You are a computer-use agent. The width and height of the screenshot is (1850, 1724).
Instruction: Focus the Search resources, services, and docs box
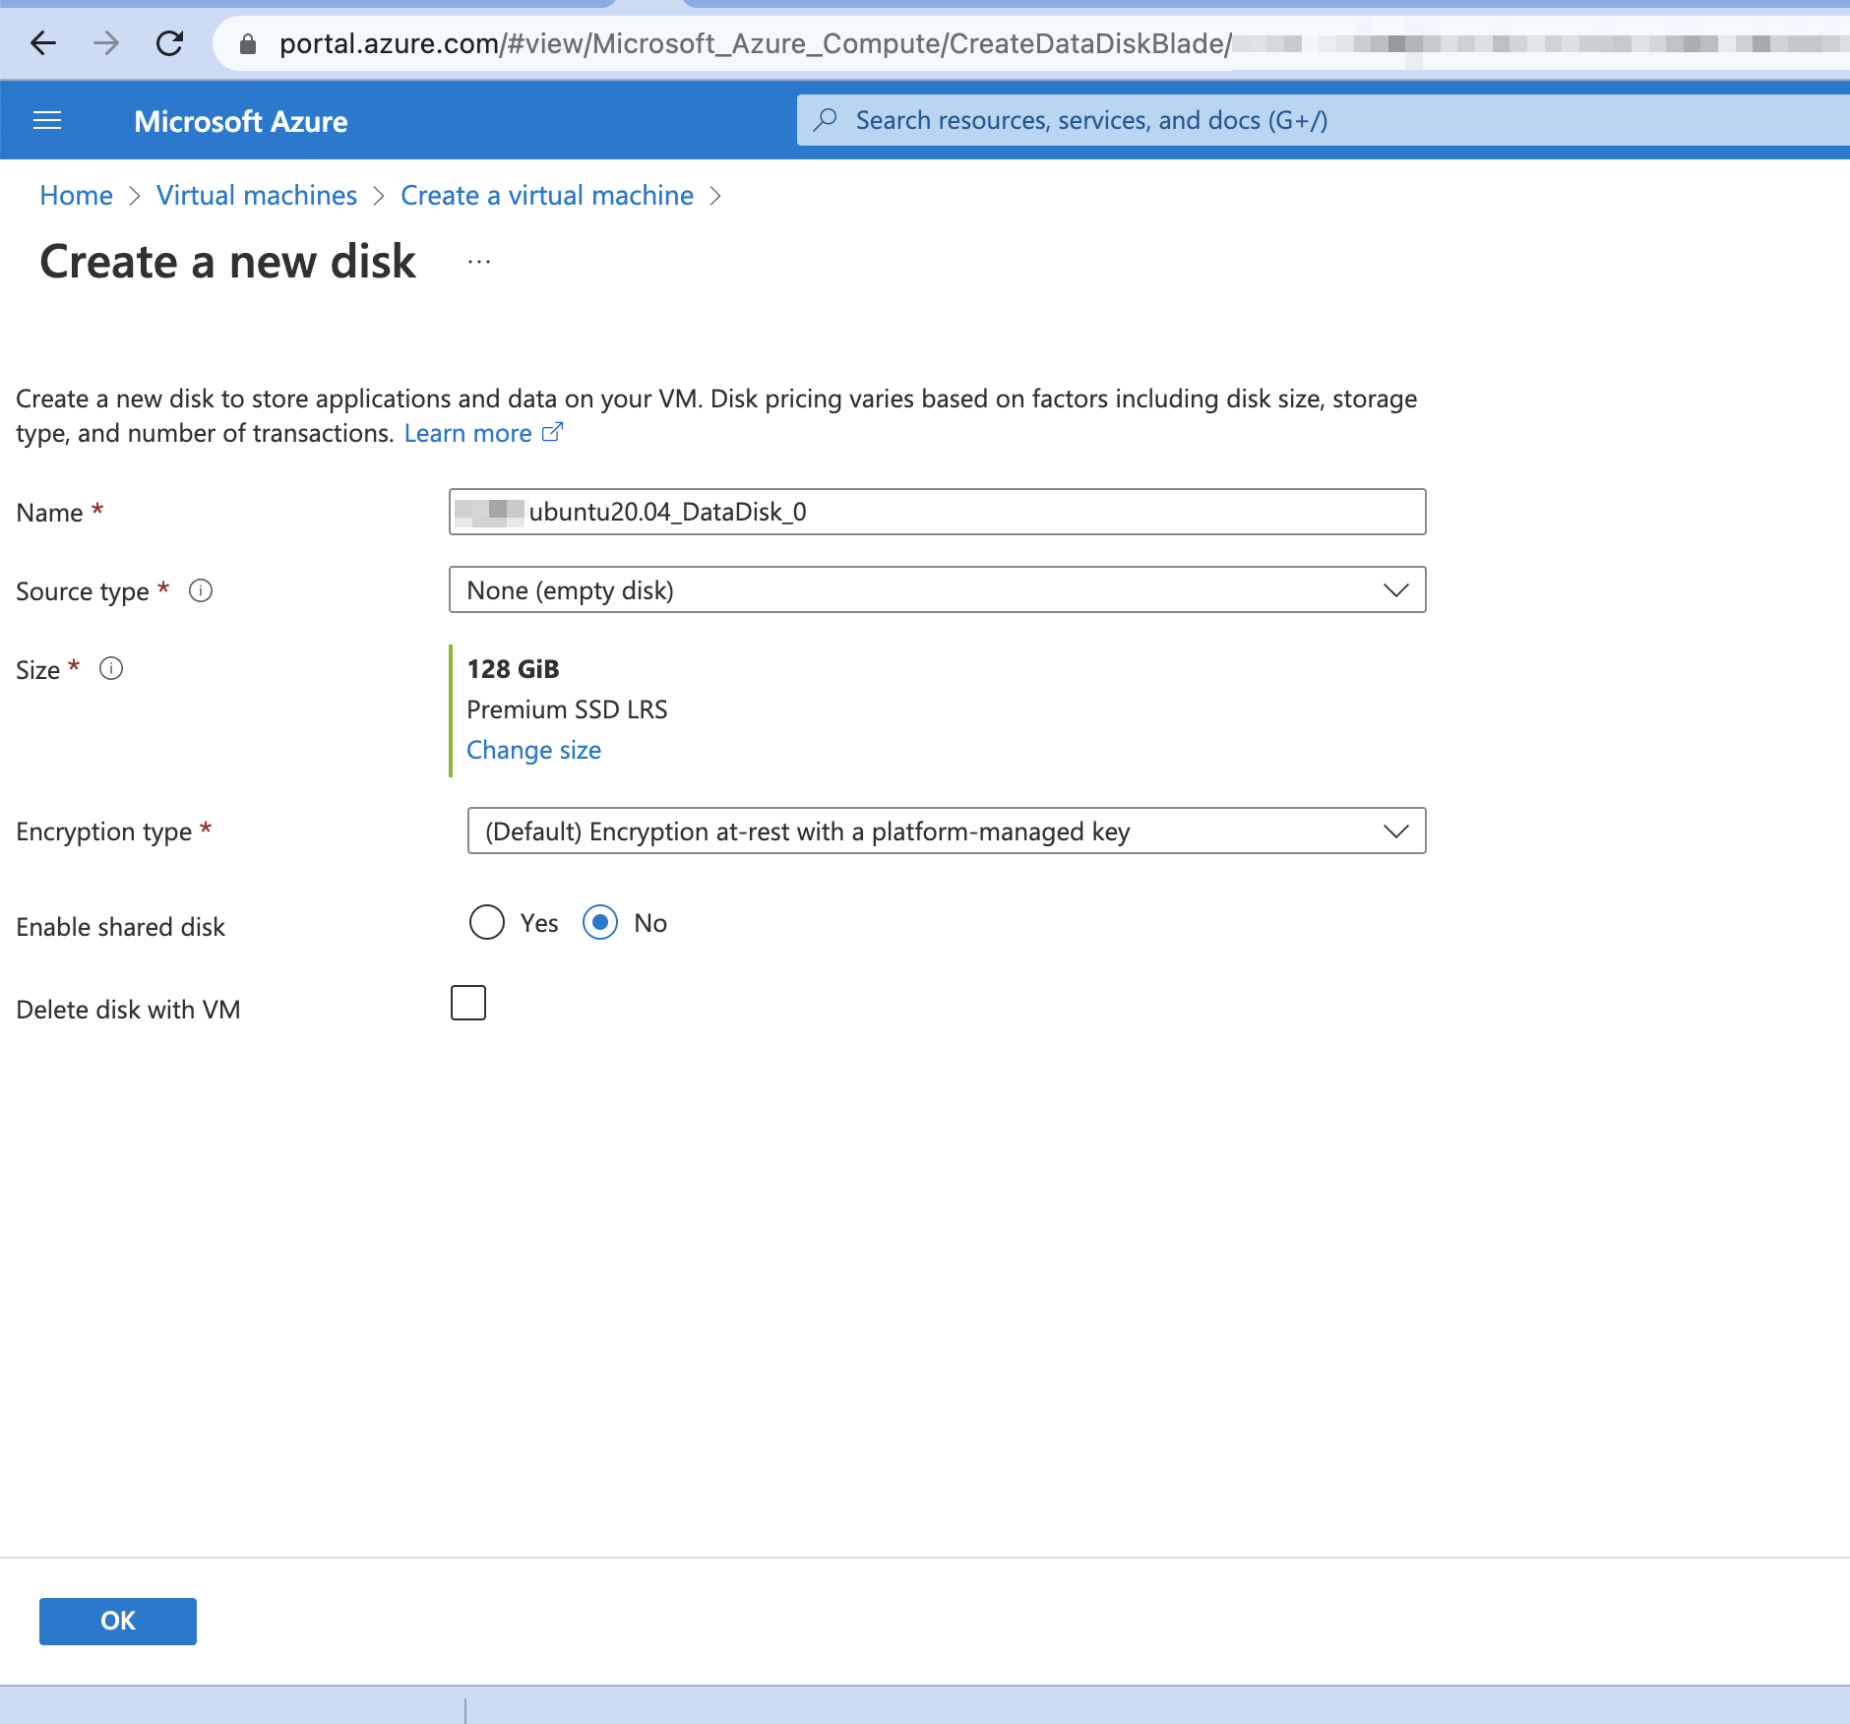[1323, 120]
